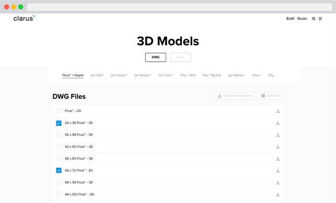This screenshot has height=203, width=336.
Task: Check the 48 x 60 Float 3D checkbox
Action: point(59,159)
